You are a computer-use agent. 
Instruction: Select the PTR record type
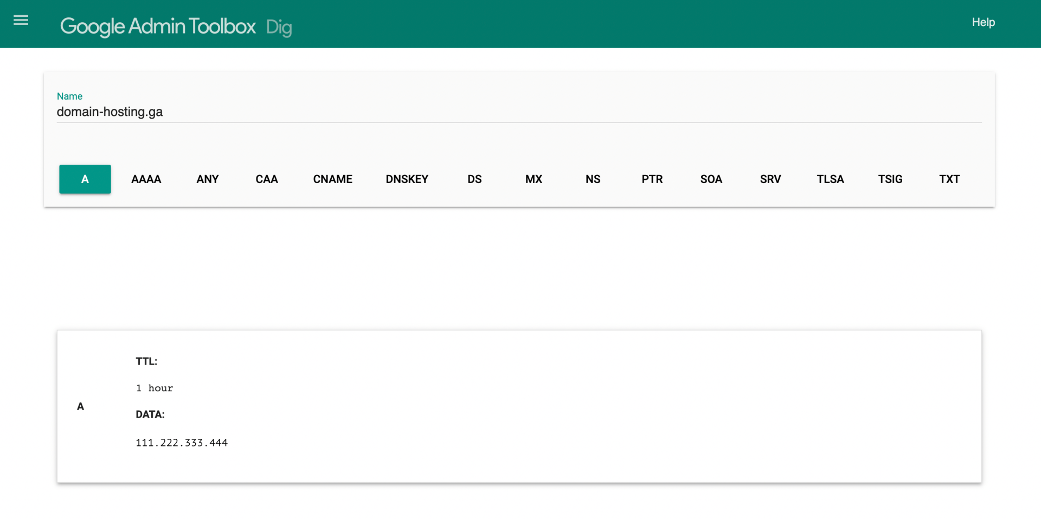pos(652,179)
